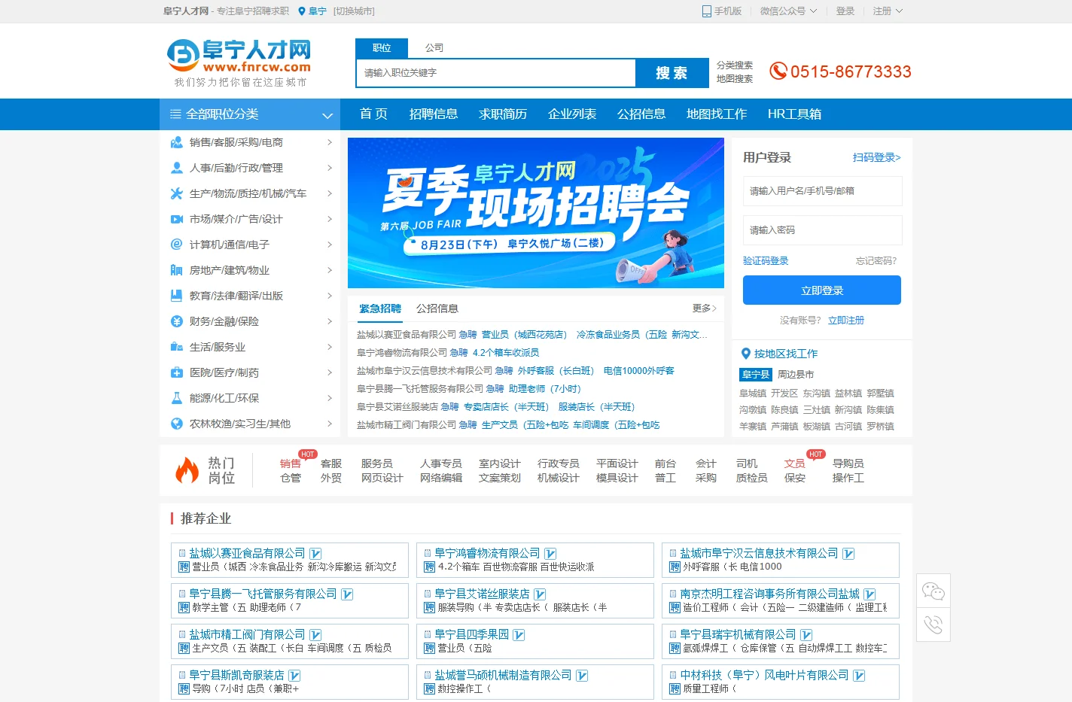Select the 公司 search tab
This screenshot has height=702, width=1072.
tap(434, 48)
